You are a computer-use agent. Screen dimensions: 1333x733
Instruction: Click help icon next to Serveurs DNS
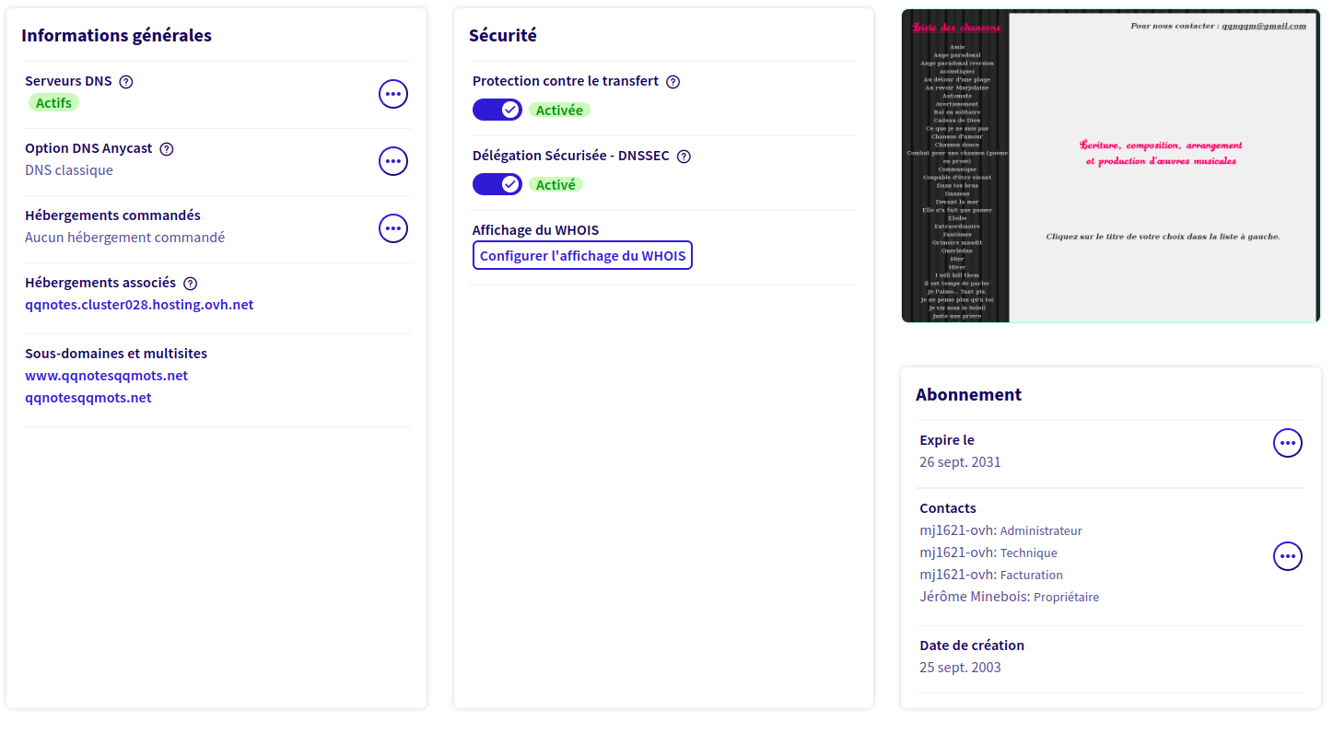tap(126, 81)
